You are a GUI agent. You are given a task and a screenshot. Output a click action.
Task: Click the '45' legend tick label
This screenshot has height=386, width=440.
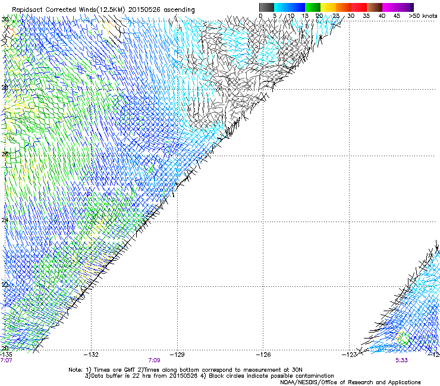coord(397,15)
